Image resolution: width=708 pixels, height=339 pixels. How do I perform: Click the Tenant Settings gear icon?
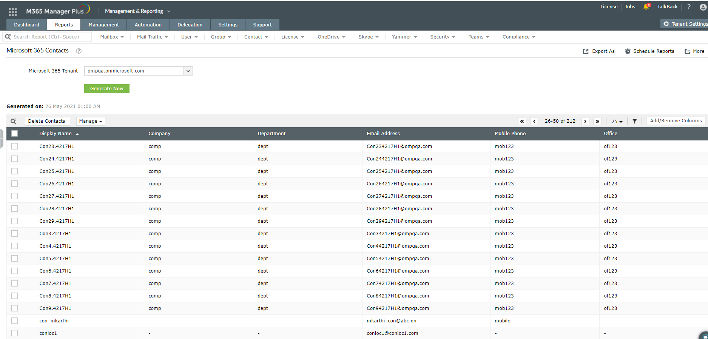[666, 24]
